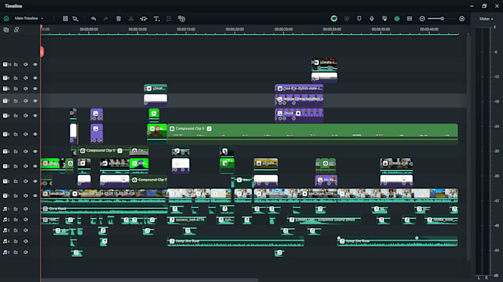The width and height of the screenshot is (503, 282).
Task: Select the first Jump Jive Roar audio clip
Action: click(235, 241)
